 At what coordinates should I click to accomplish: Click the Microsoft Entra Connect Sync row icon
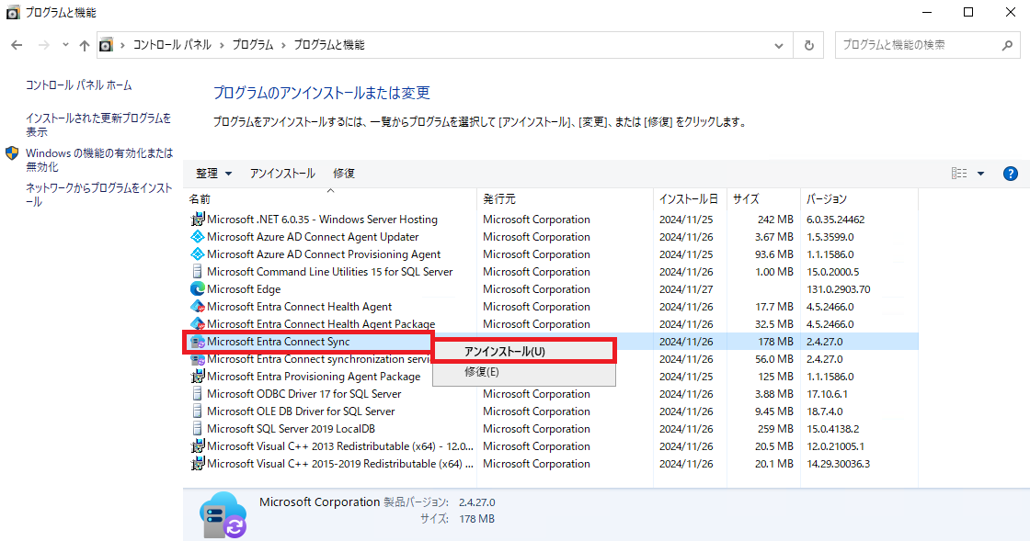coord(197,342)
